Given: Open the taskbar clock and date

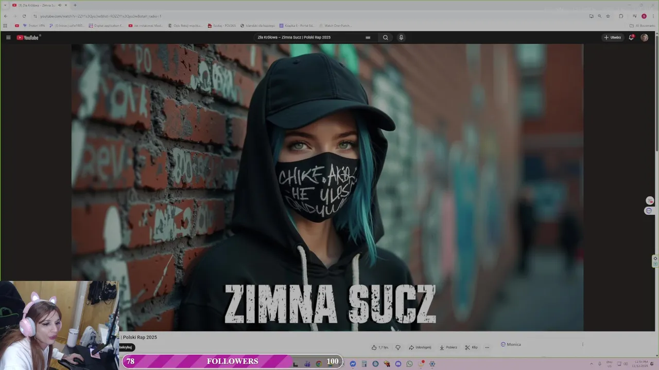Looking at the screenshot, I should coord(641,364).
